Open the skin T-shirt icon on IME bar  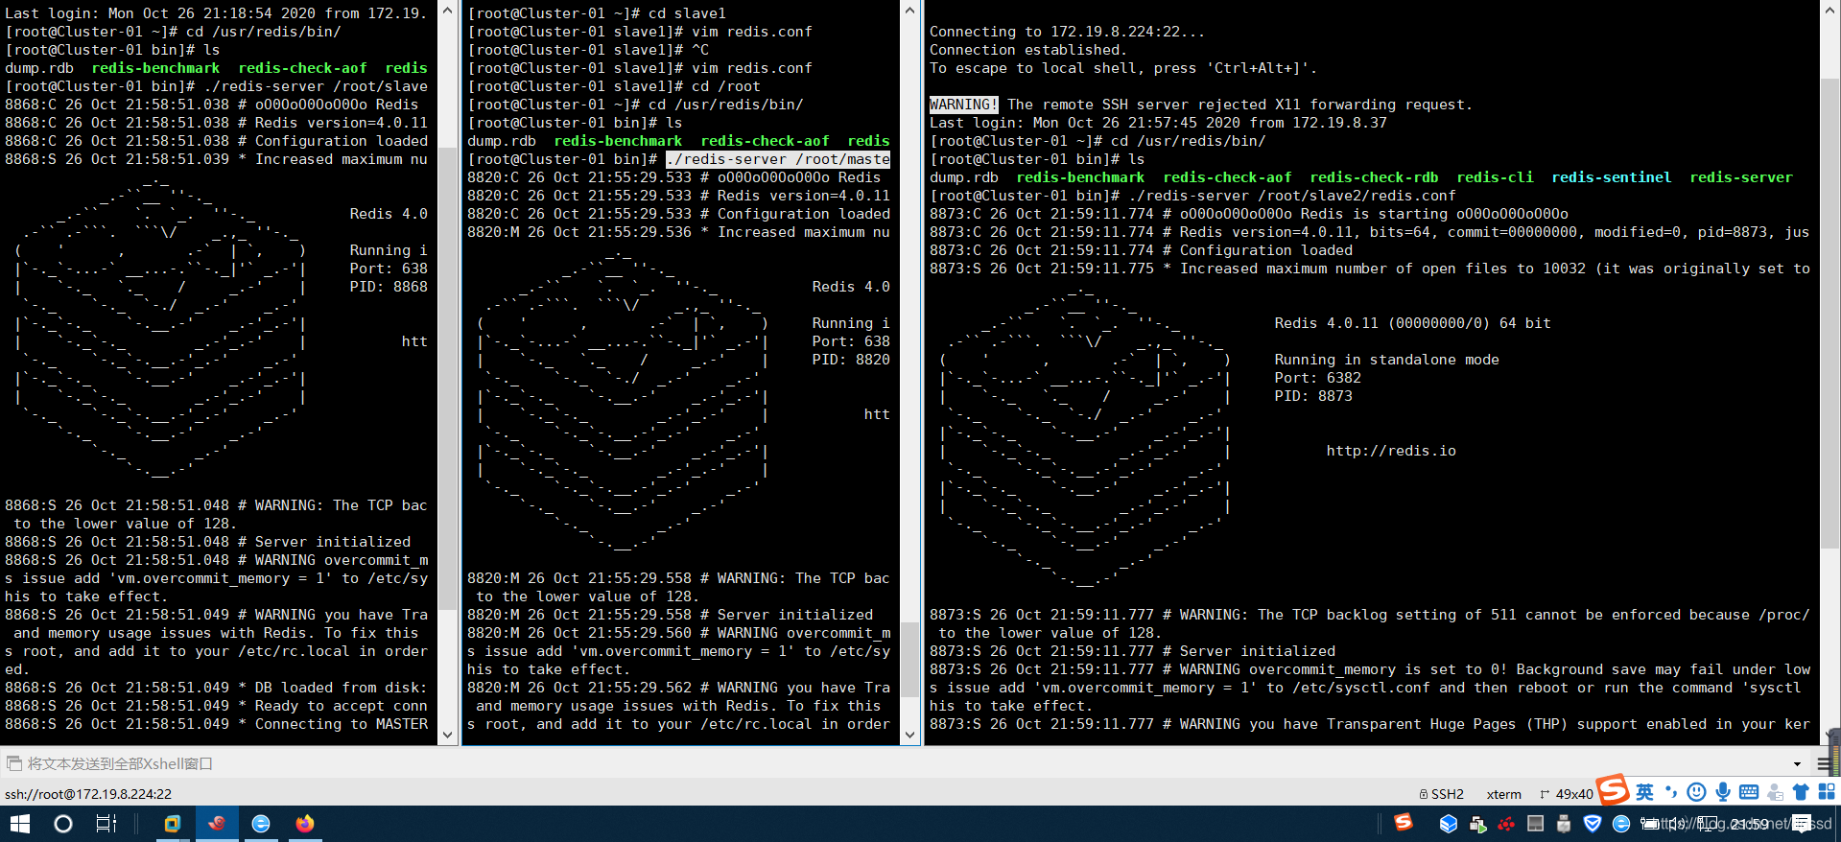point(1801,792)
